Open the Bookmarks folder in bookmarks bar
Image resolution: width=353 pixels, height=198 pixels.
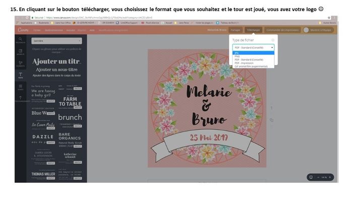click(x=42, y=23)
